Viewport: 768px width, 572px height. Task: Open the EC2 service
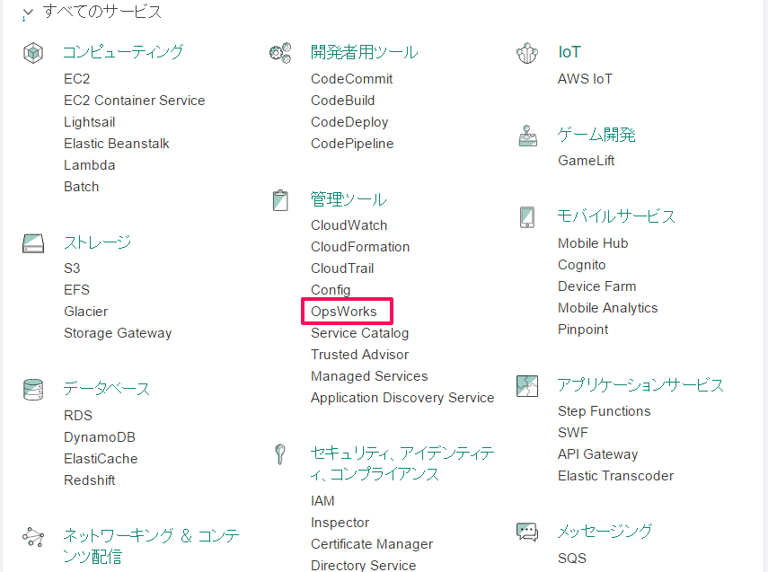[77, 79]
